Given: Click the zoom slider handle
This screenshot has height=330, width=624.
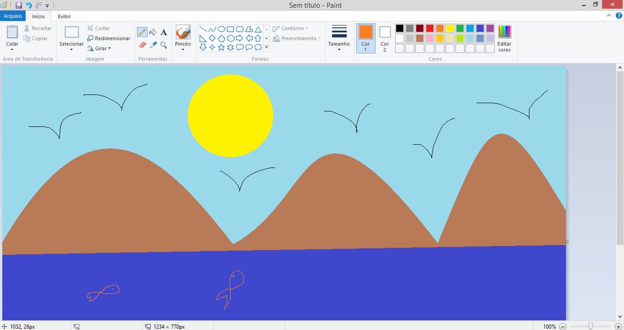Looking at the screenshot, I should (591, 326).
